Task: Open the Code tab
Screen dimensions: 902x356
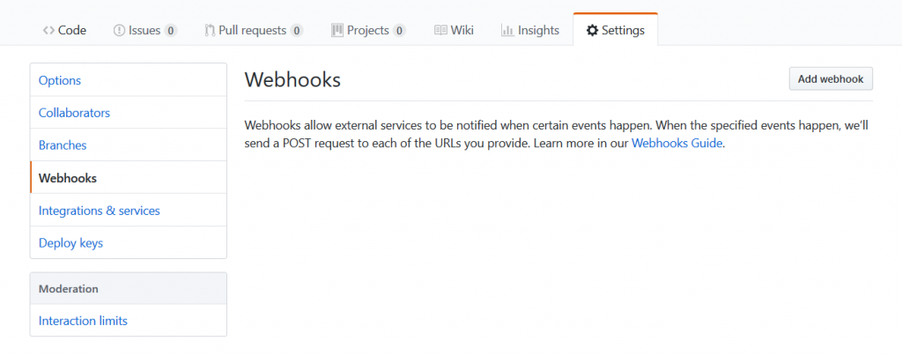Action: (x=64, y=30)
